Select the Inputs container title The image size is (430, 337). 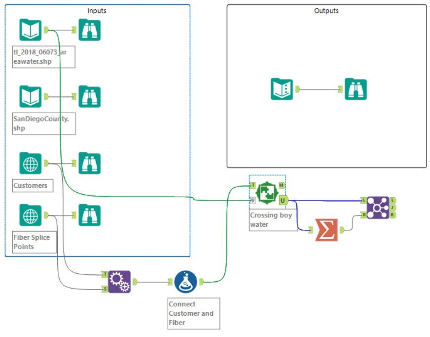[x=97, y=11]
